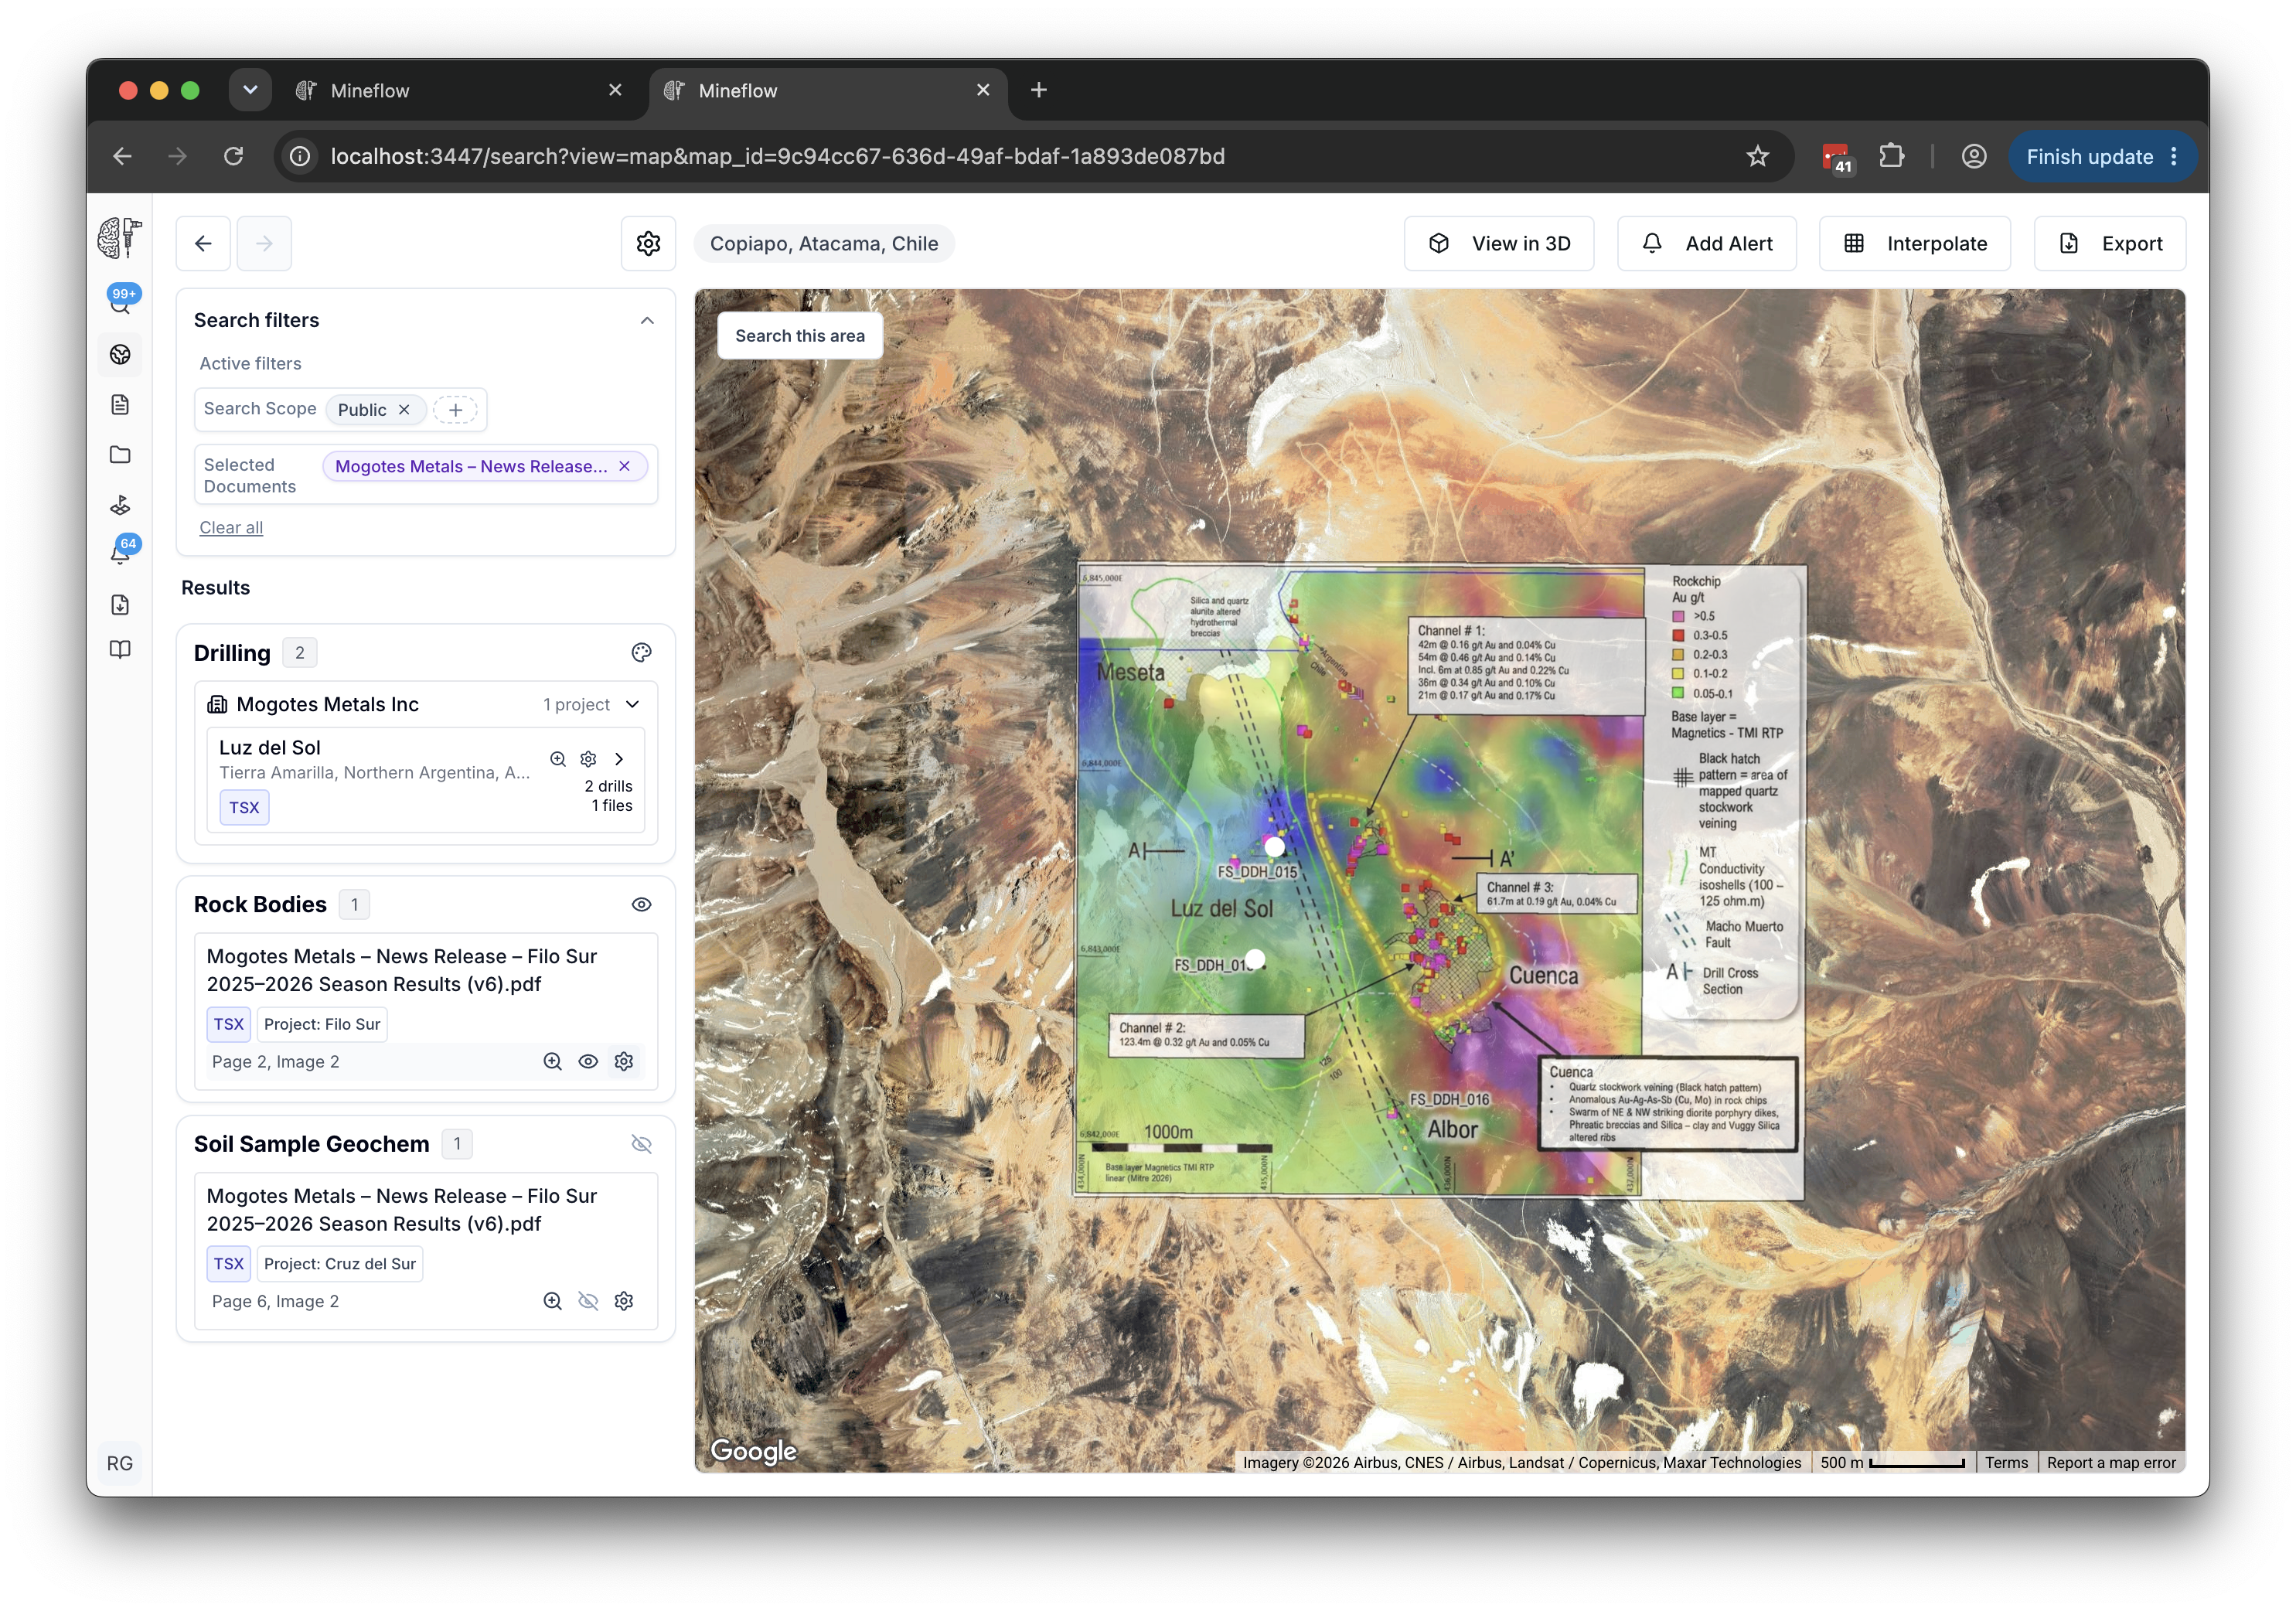2296x1611 pixels.
Task: Click the Project: Filo Sur tag
Action: [322, 1025]
